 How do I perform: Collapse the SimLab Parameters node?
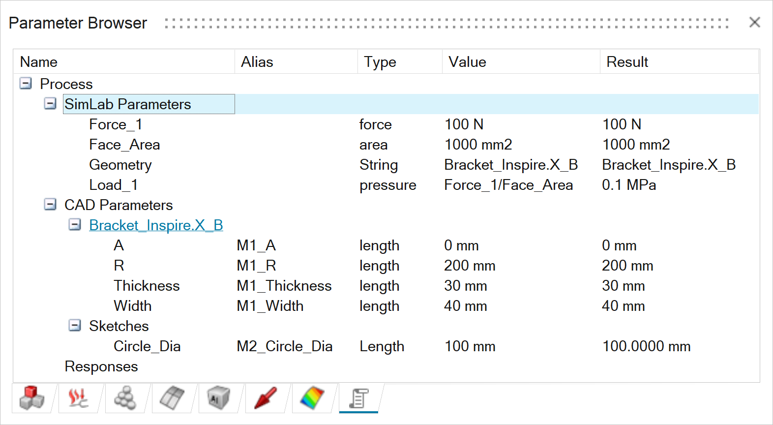[50, 103]
